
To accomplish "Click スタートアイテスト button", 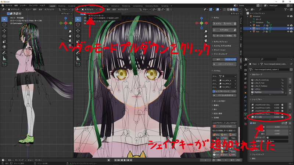I will click(x=225, y=64).
